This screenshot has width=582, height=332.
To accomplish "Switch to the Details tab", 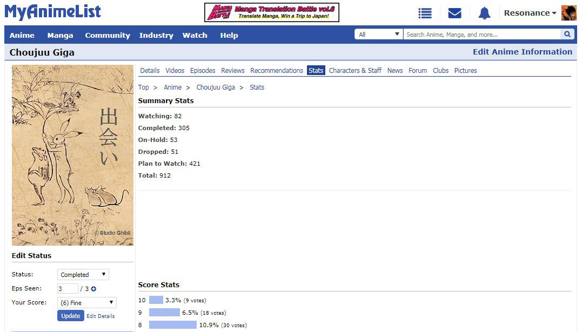I will click(x=150, y=71).
